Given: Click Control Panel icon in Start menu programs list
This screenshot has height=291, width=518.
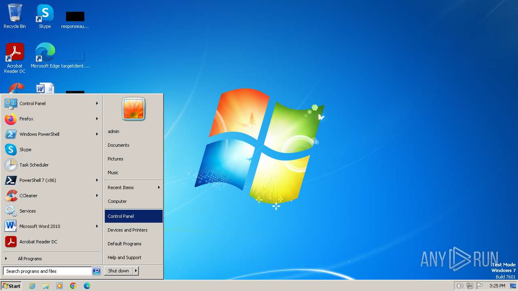Looking at the screenshot, I should pos(11,103).
